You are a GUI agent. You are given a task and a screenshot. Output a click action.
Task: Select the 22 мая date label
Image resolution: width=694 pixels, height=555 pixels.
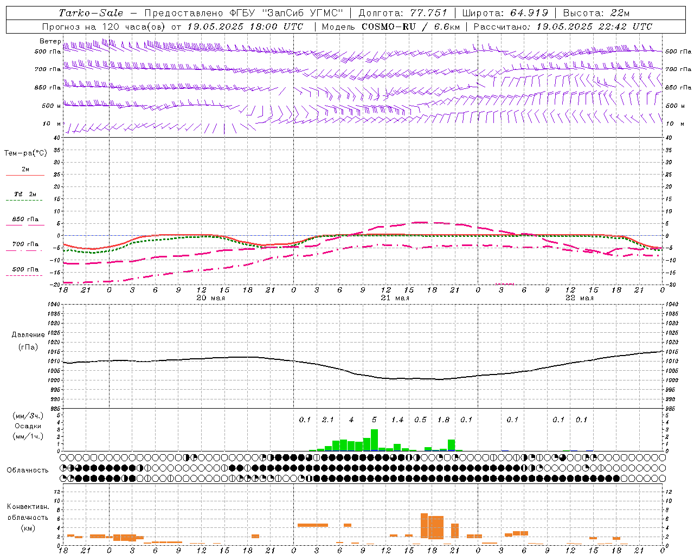tap(579, 298)
